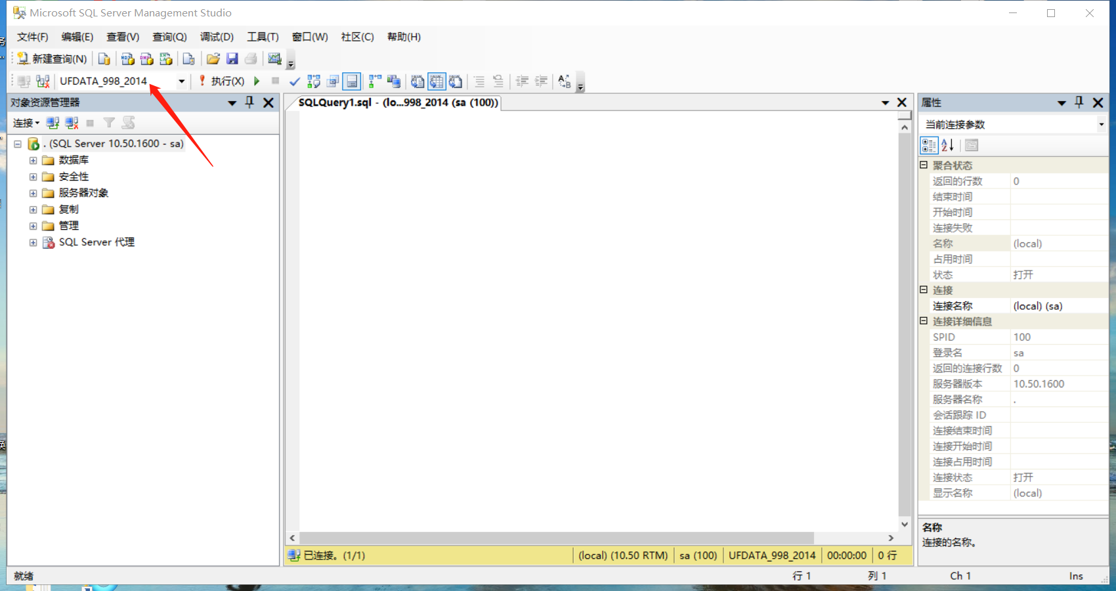Click the Decrease Indent icon
The image size is (1116, 591).
[522, 81]
